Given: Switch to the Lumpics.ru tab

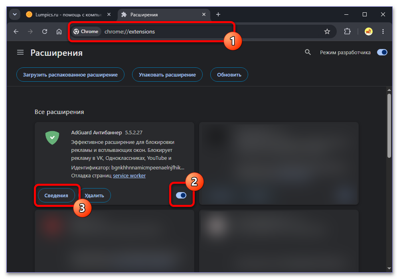Looking at the screenshot, I should (69, 14).
